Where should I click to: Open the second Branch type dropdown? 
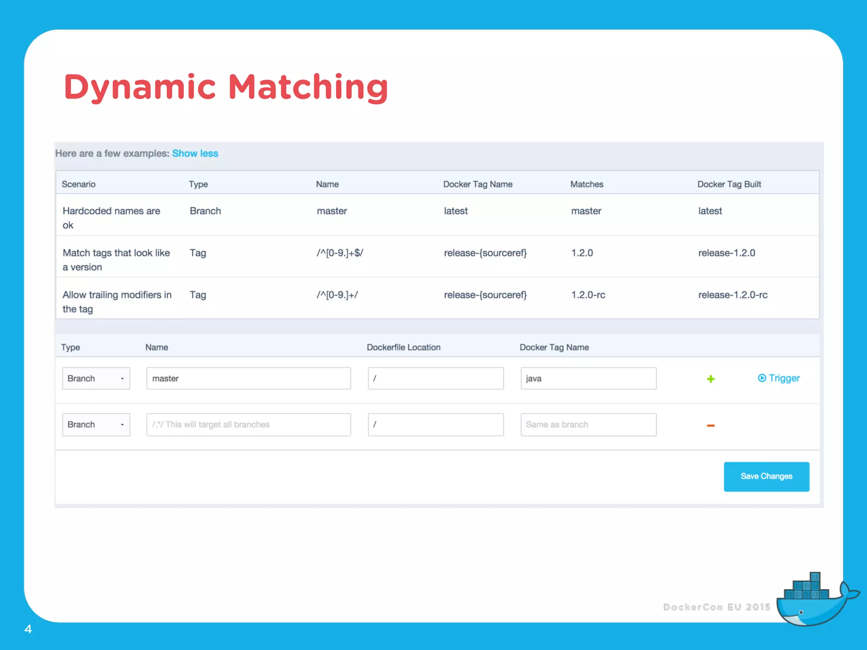coord(96,424)
